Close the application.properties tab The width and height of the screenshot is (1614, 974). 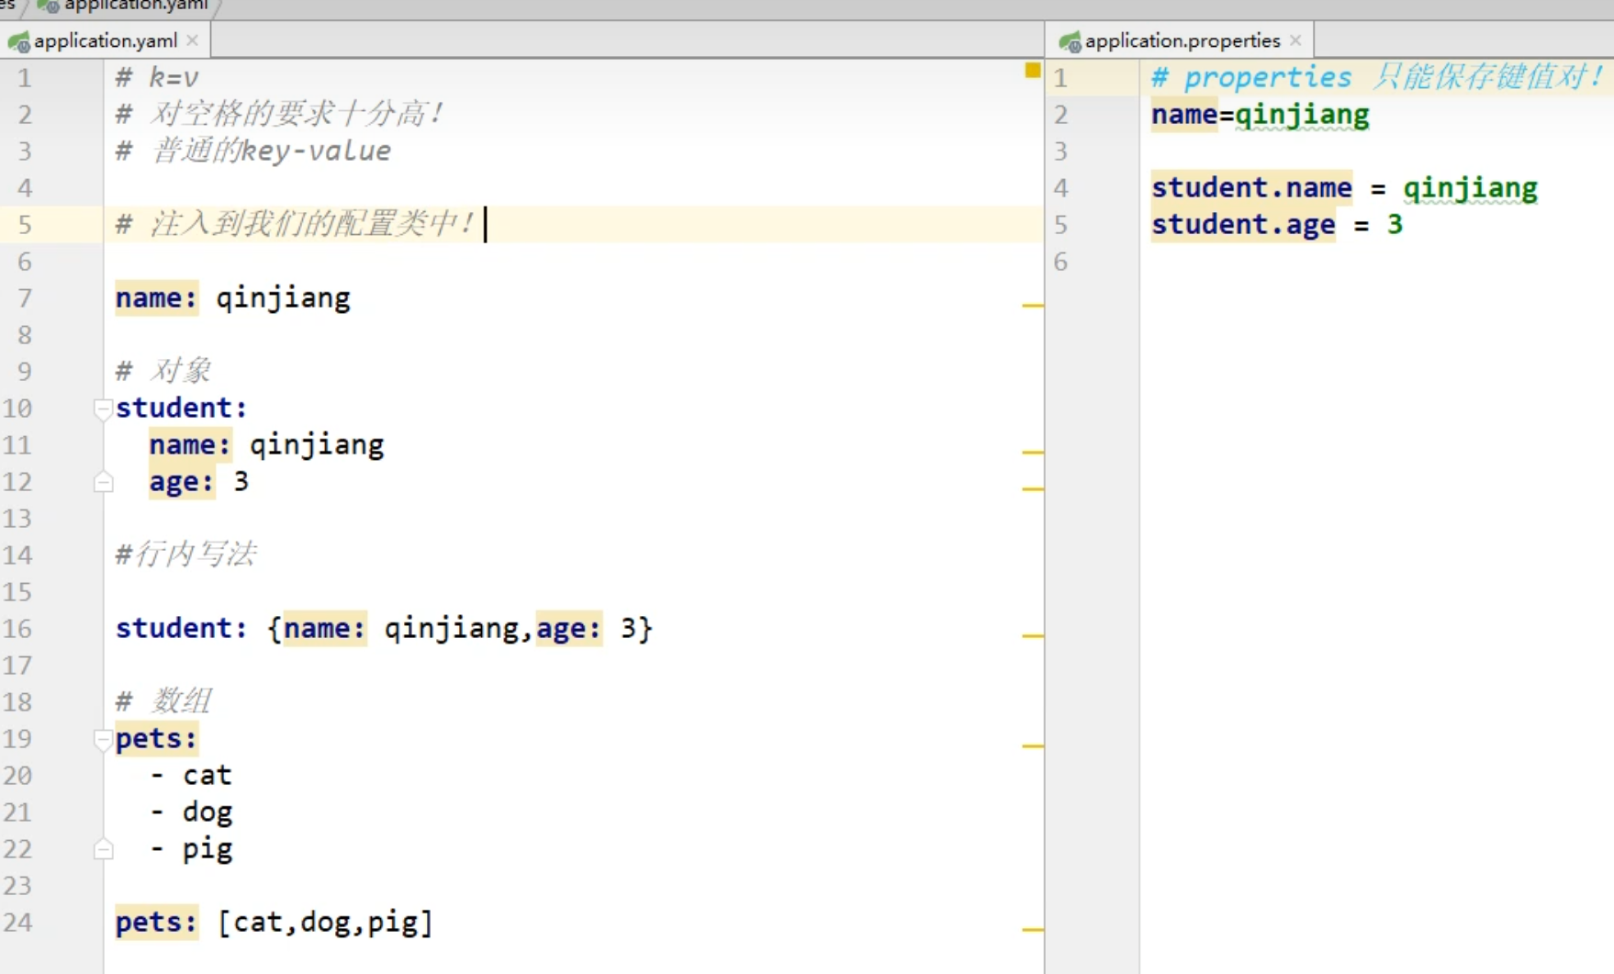tap(1295, 40)
